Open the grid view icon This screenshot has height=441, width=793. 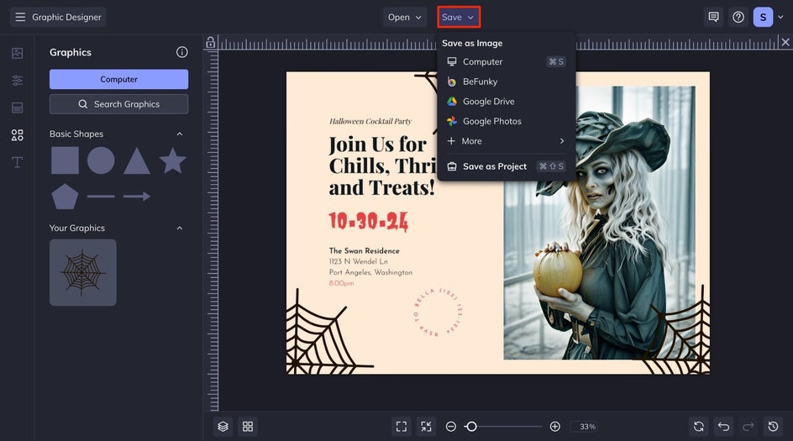pos(248,427)
